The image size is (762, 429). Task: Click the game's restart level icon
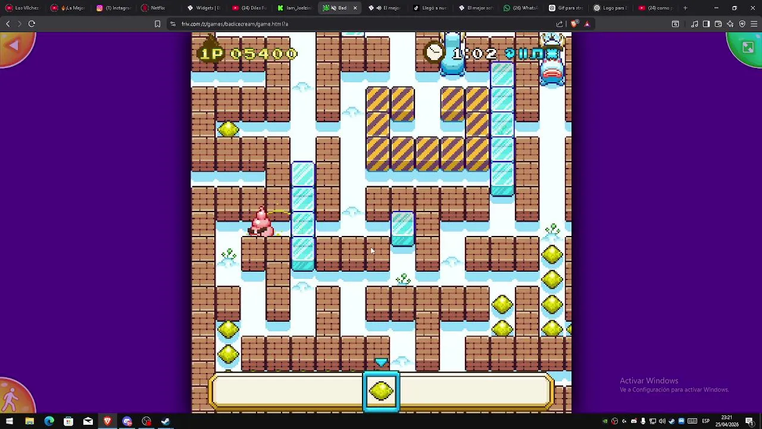tap(511, 54)
